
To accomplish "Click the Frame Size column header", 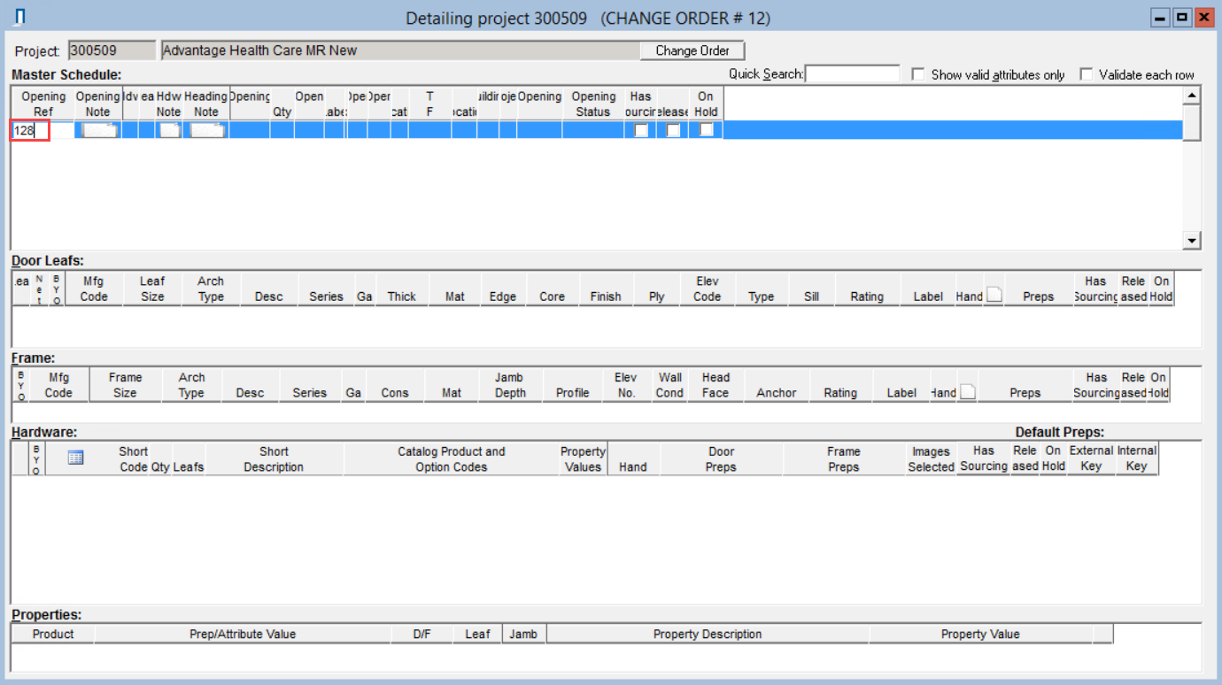I will pyautogui.click(x=125, y=385).
